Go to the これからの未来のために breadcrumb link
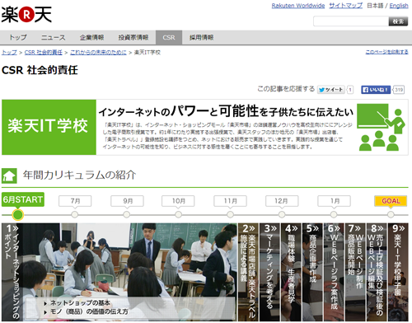The image size is (412, 323). (98, 53)
